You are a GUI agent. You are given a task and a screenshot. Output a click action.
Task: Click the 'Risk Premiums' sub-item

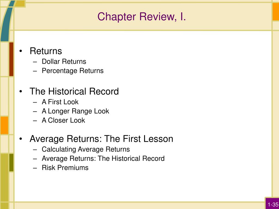coord(65,168)
